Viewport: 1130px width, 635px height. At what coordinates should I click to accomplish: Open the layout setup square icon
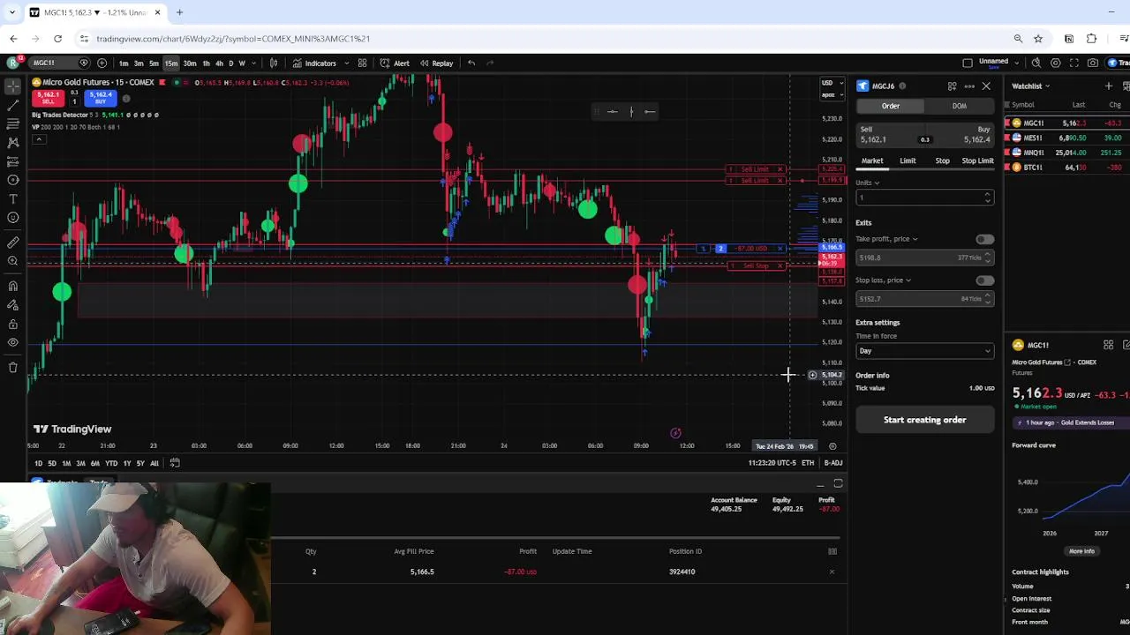click(x=968, y=63)
